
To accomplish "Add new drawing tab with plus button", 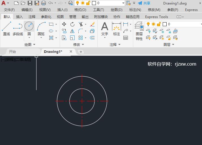I will pyautogui.click(x=81, y=52).
